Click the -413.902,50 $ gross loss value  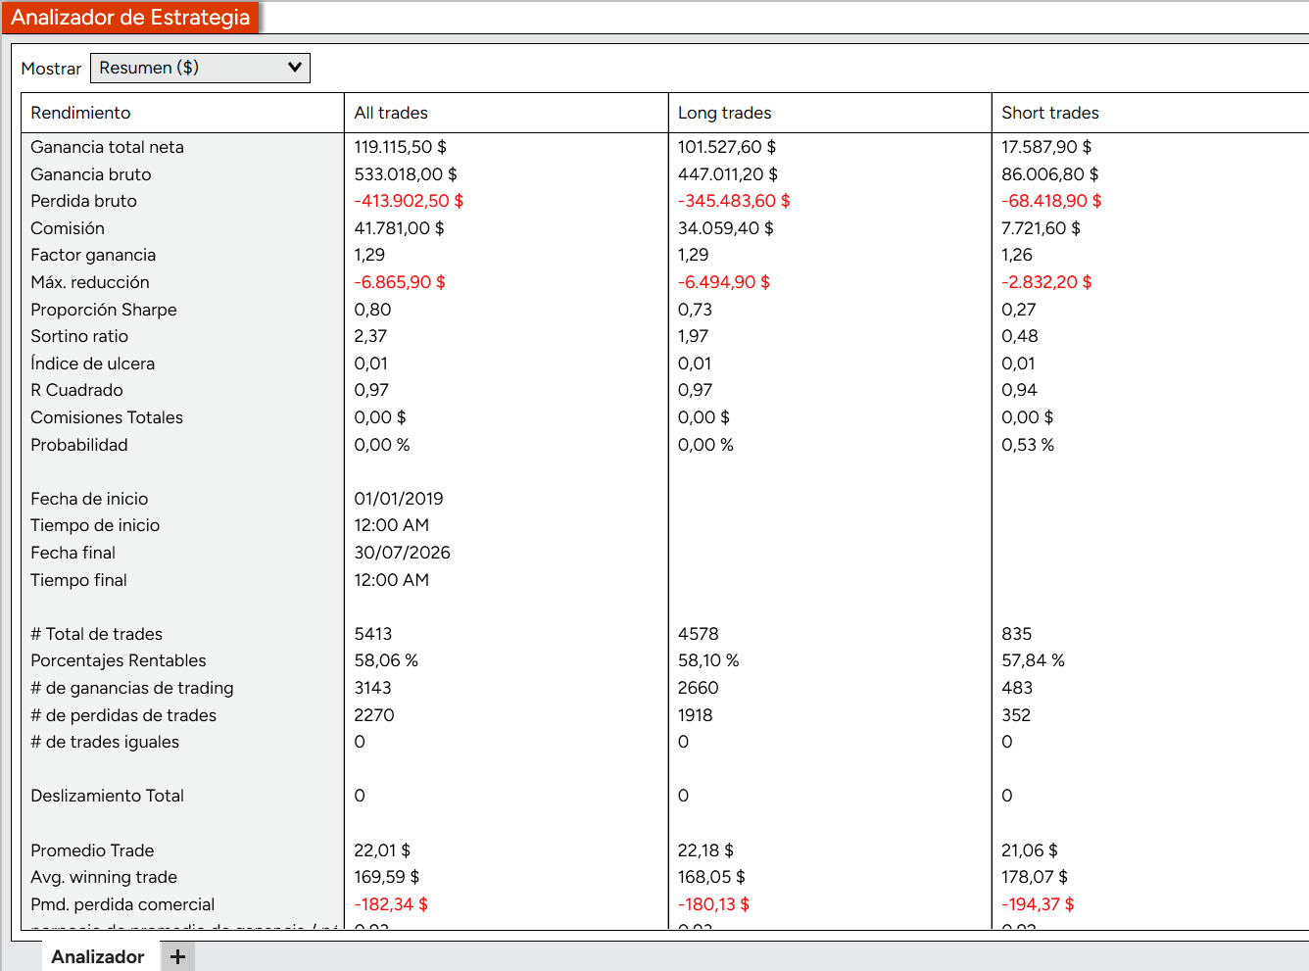pyautogui.click(x=409, y=201)
